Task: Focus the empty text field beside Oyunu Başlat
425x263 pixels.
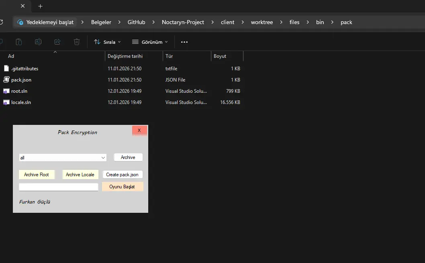Action: [58, 187]
